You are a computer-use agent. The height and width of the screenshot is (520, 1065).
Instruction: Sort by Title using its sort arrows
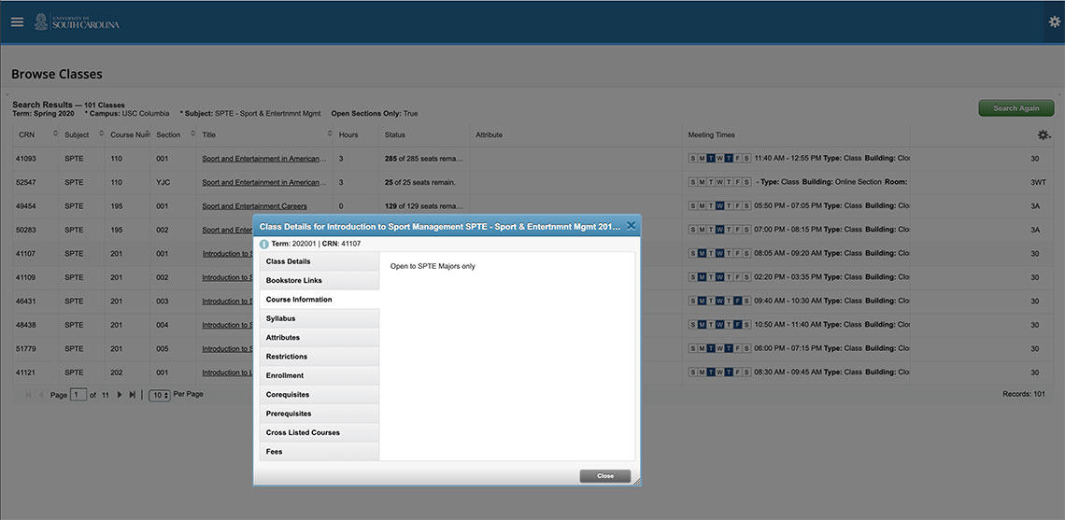click(x=330, y=134)
